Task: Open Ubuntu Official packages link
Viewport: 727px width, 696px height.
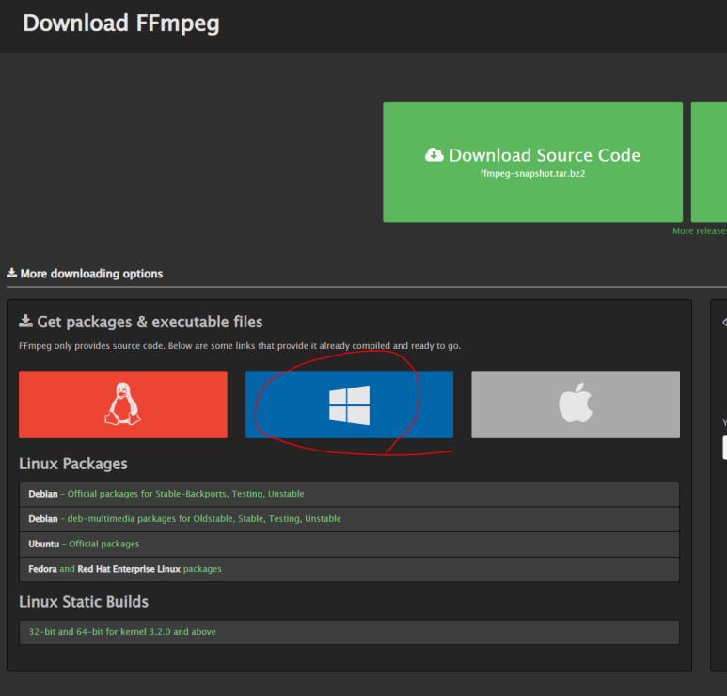Action: (103, 544)
